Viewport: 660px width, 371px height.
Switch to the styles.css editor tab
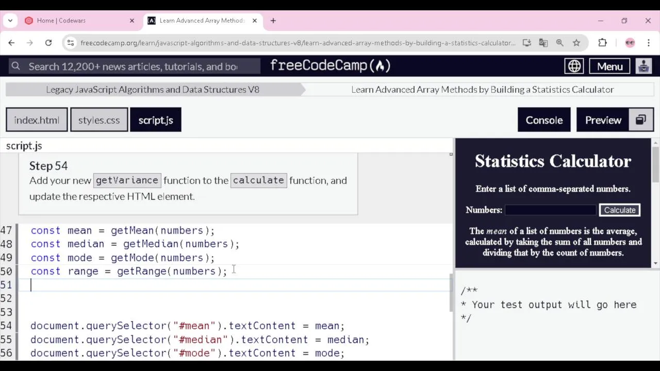99,120
